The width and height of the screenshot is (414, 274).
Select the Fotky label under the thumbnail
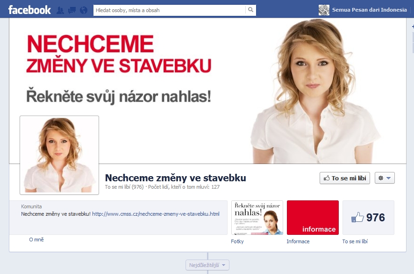237,241
